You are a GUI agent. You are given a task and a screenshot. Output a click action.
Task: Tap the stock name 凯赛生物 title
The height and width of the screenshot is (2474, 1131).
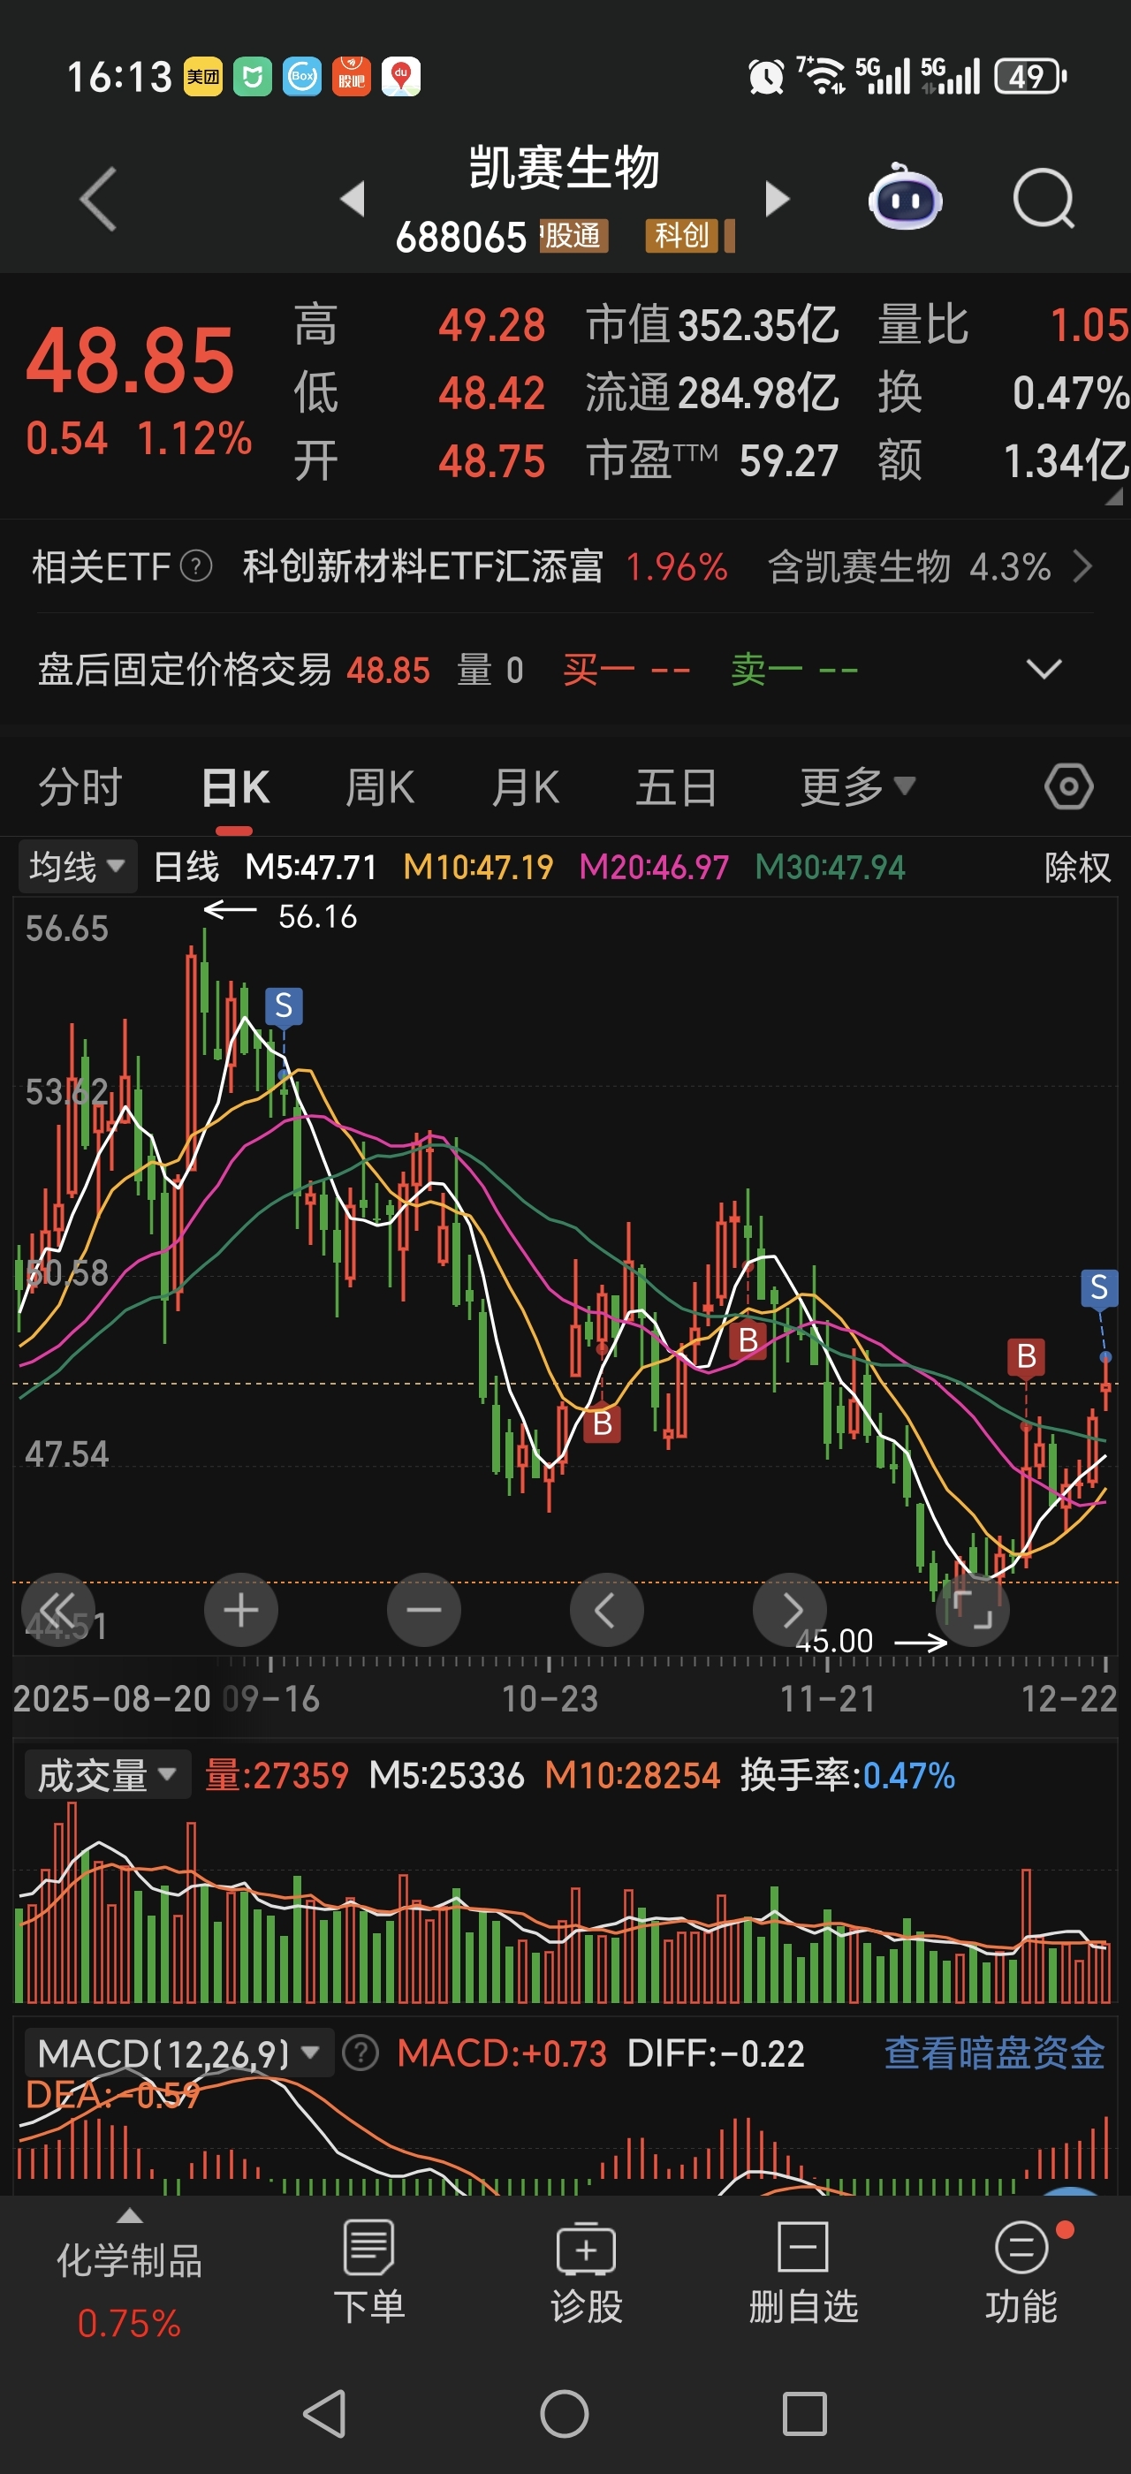point(565,168)
